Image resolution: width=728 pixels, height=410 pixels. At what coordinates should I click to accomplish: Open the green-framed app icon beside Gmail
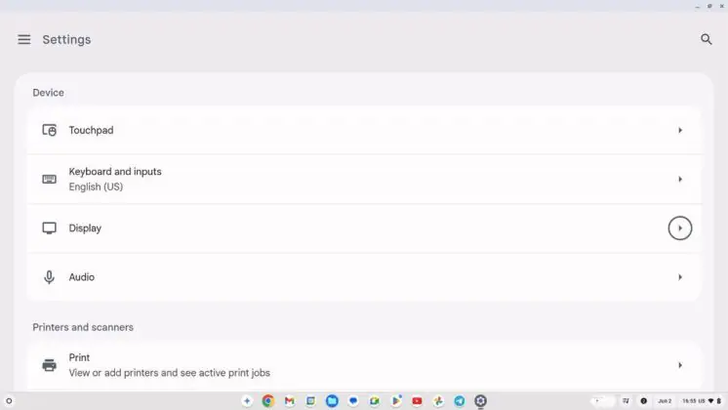pyautogui.click(x=310, y=400)
